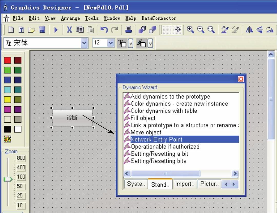
Task: Click the font color icon
Action: 122,43
